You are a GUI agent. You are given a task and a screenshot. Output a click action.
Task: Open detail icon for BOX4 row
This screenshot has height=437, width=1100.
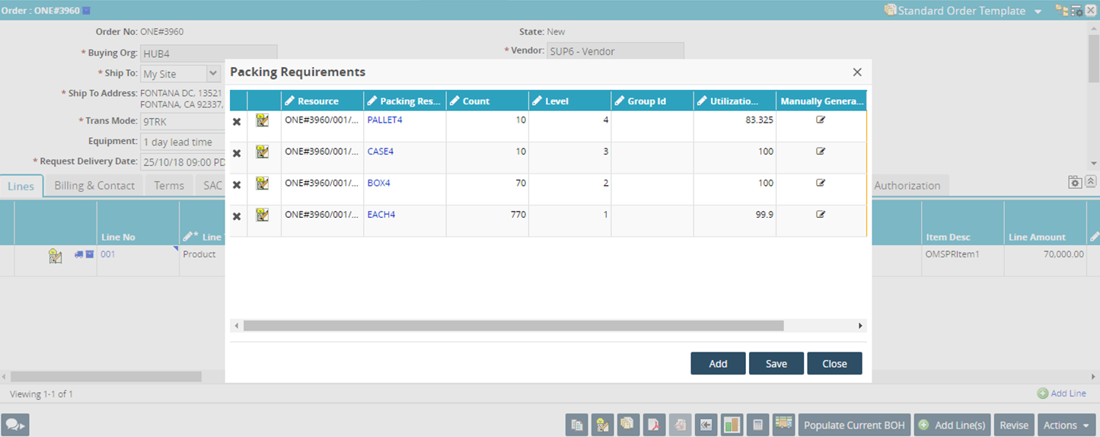tap(263, 183)
